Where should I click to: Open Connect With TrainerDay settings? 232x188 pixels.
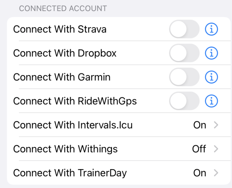[119, 173]
